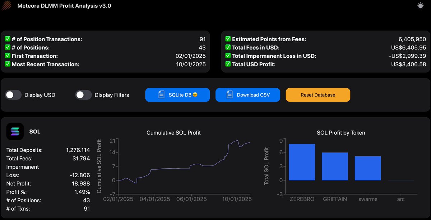Toggle light/dark theme sun icon
The height and width of the screenshot is (220, 431).
pos(420,6)
